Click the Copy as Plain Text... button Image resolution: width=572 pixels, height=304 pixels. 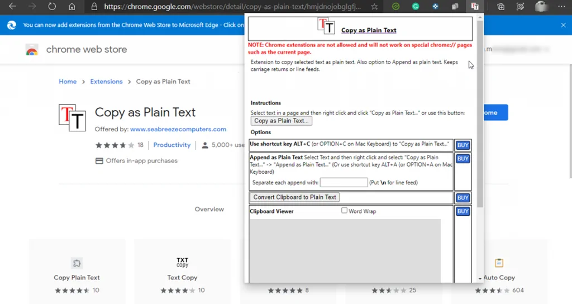282,121
